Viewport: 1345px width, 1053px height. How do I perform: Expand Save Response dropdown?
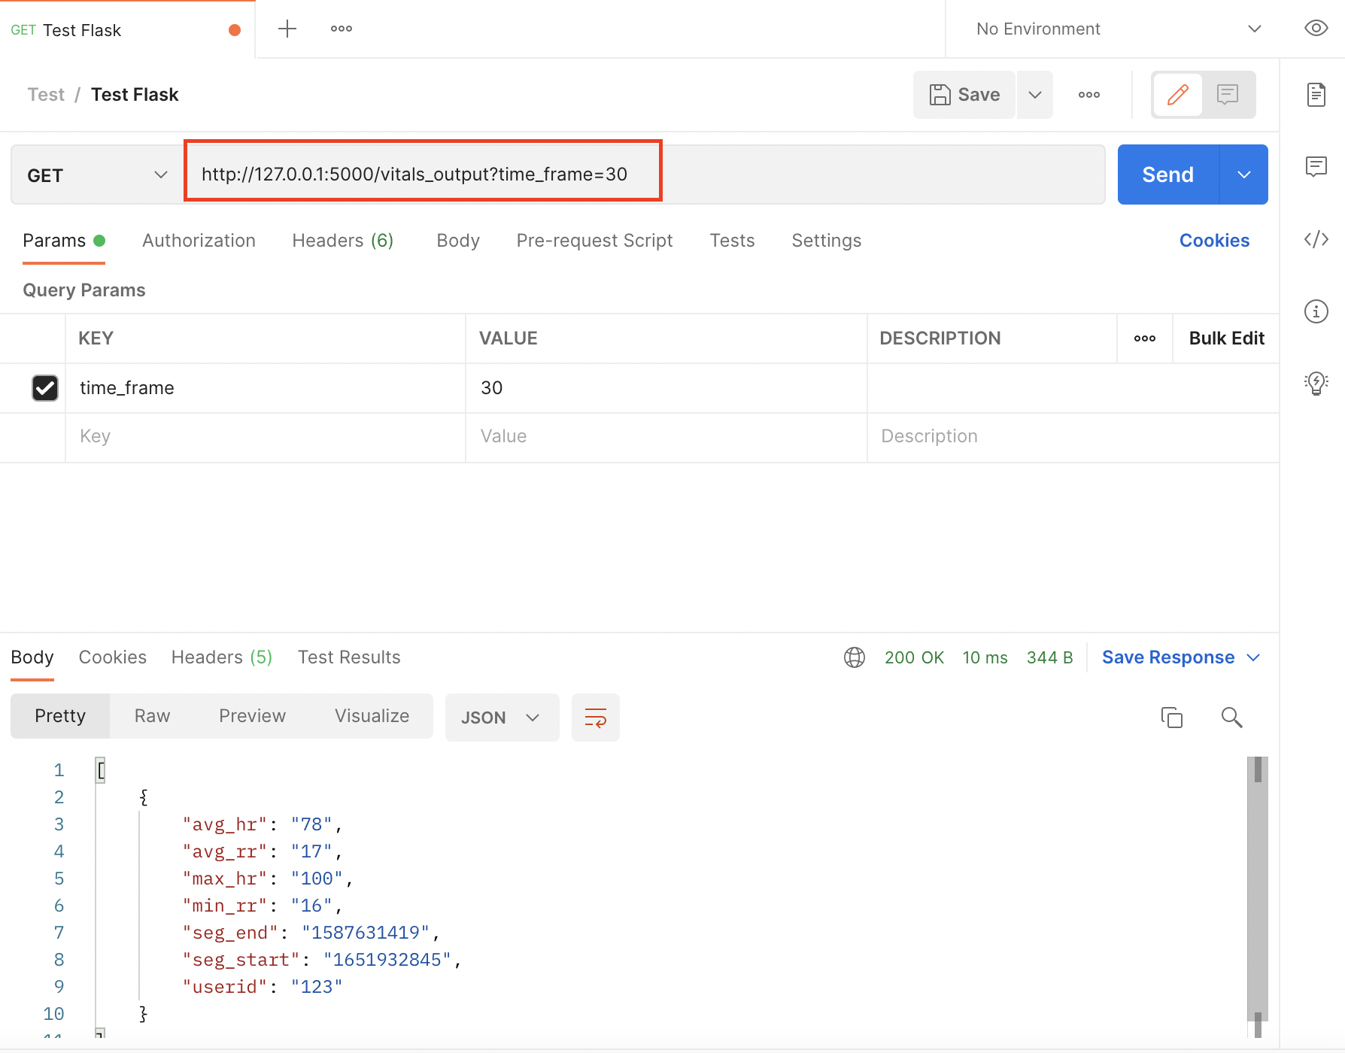(1253, 657)
